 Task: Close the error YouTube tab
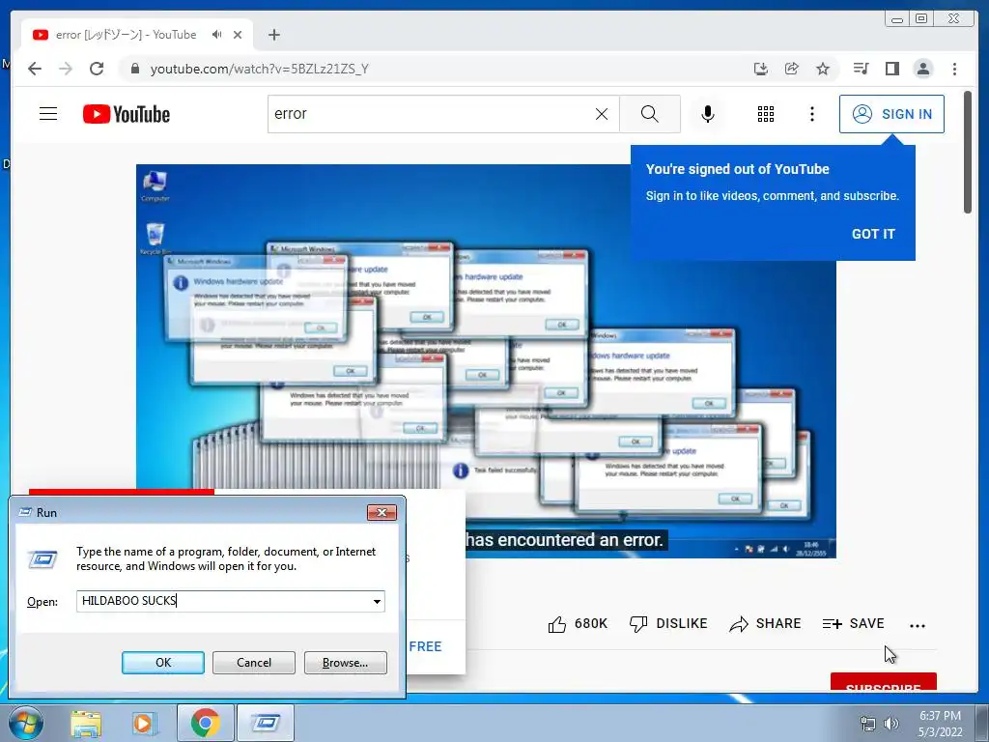[x=238, y=35]
